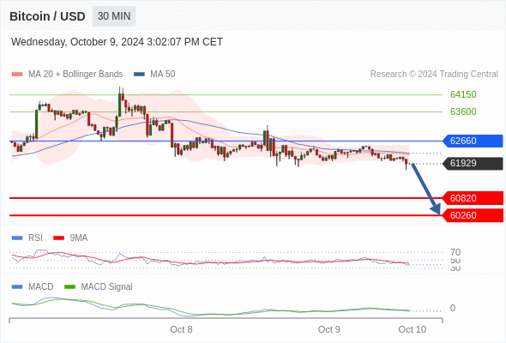Click the 9MA red legend marker
The width and height of the screenshot is (506, 343).
58,238
